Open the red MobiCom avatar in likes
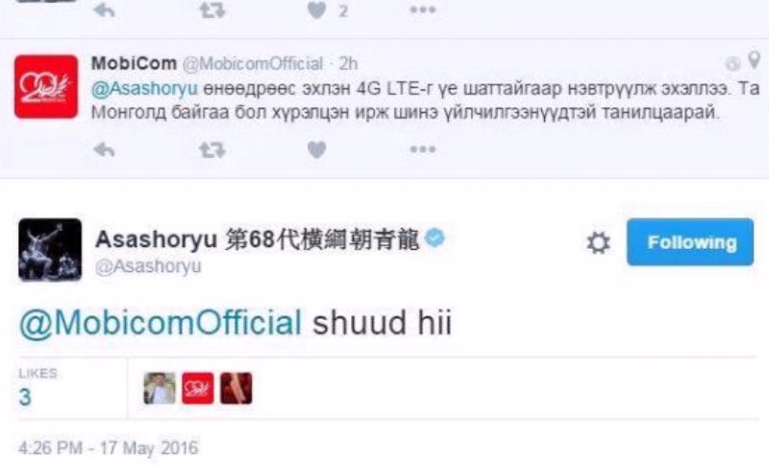 pos(198,388)
